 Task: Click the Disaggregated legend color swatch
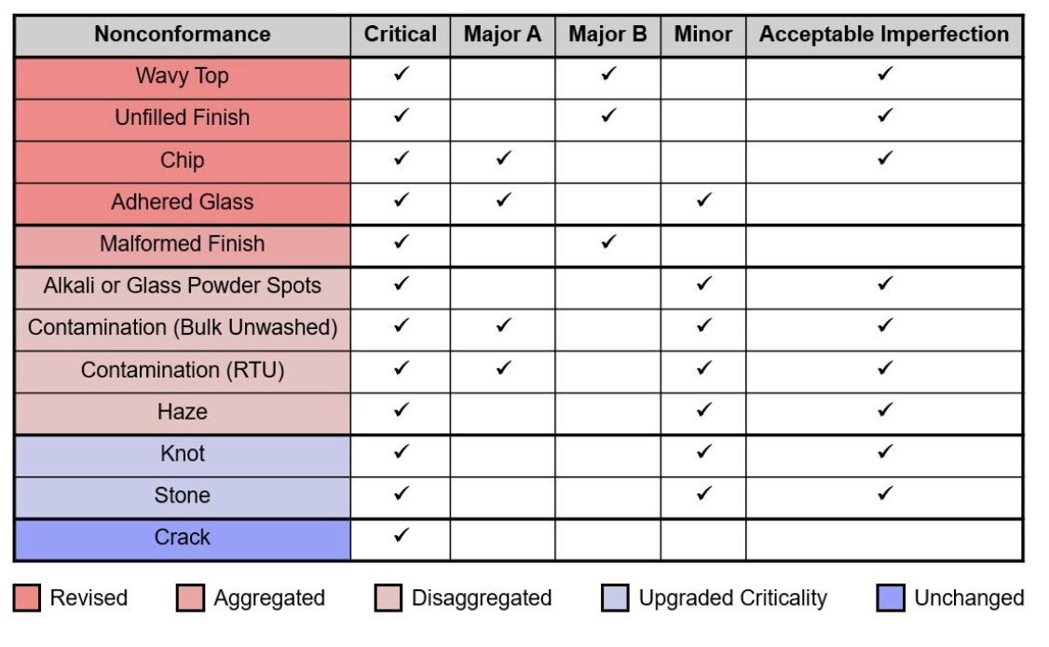point(388,599)
